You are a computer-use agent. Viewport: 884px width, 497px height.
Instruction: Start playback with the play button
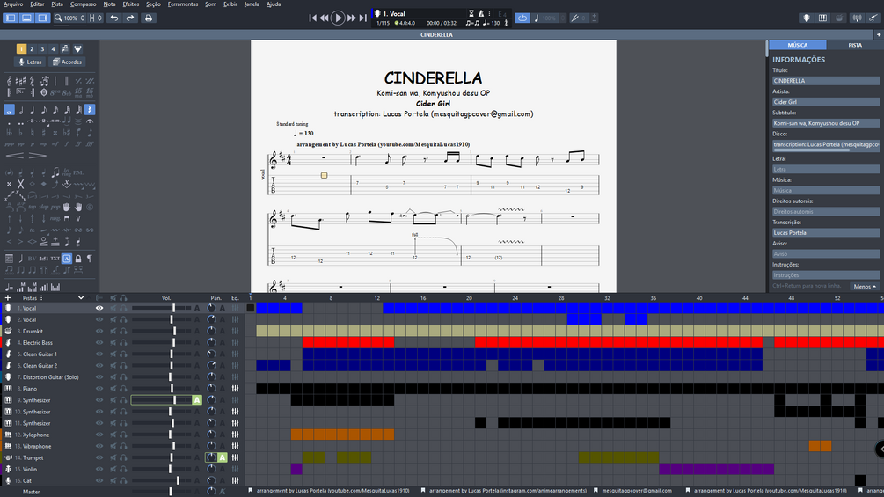(x=338, y=18)
